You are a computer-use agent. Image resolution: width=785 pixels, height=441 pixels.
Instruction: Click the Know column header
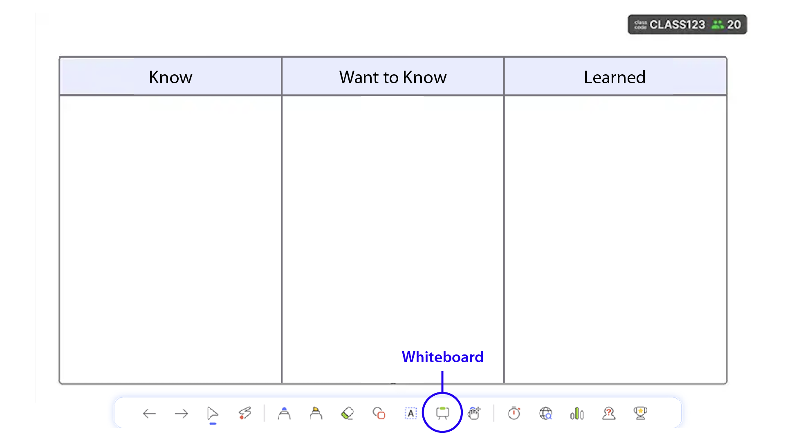point(170,76)
